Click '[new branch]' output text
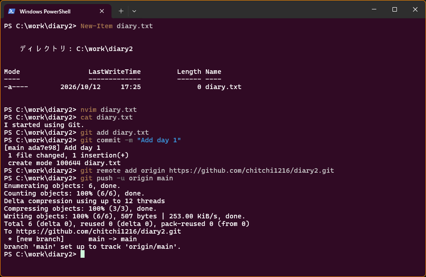Viewport: 426px width, 277px height. 40,239
